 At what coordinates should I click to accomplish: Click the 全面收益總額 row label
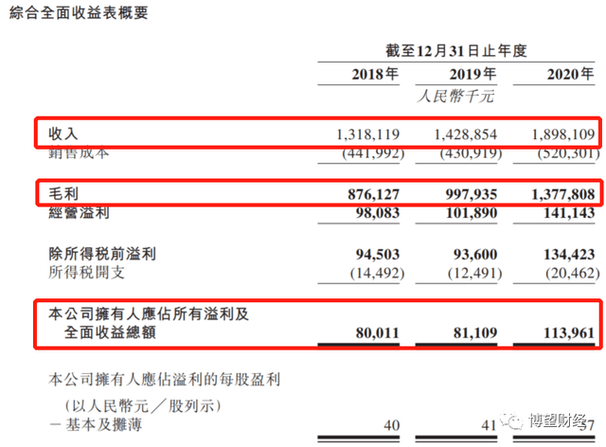pyautogui.click(x=110, y=332)
